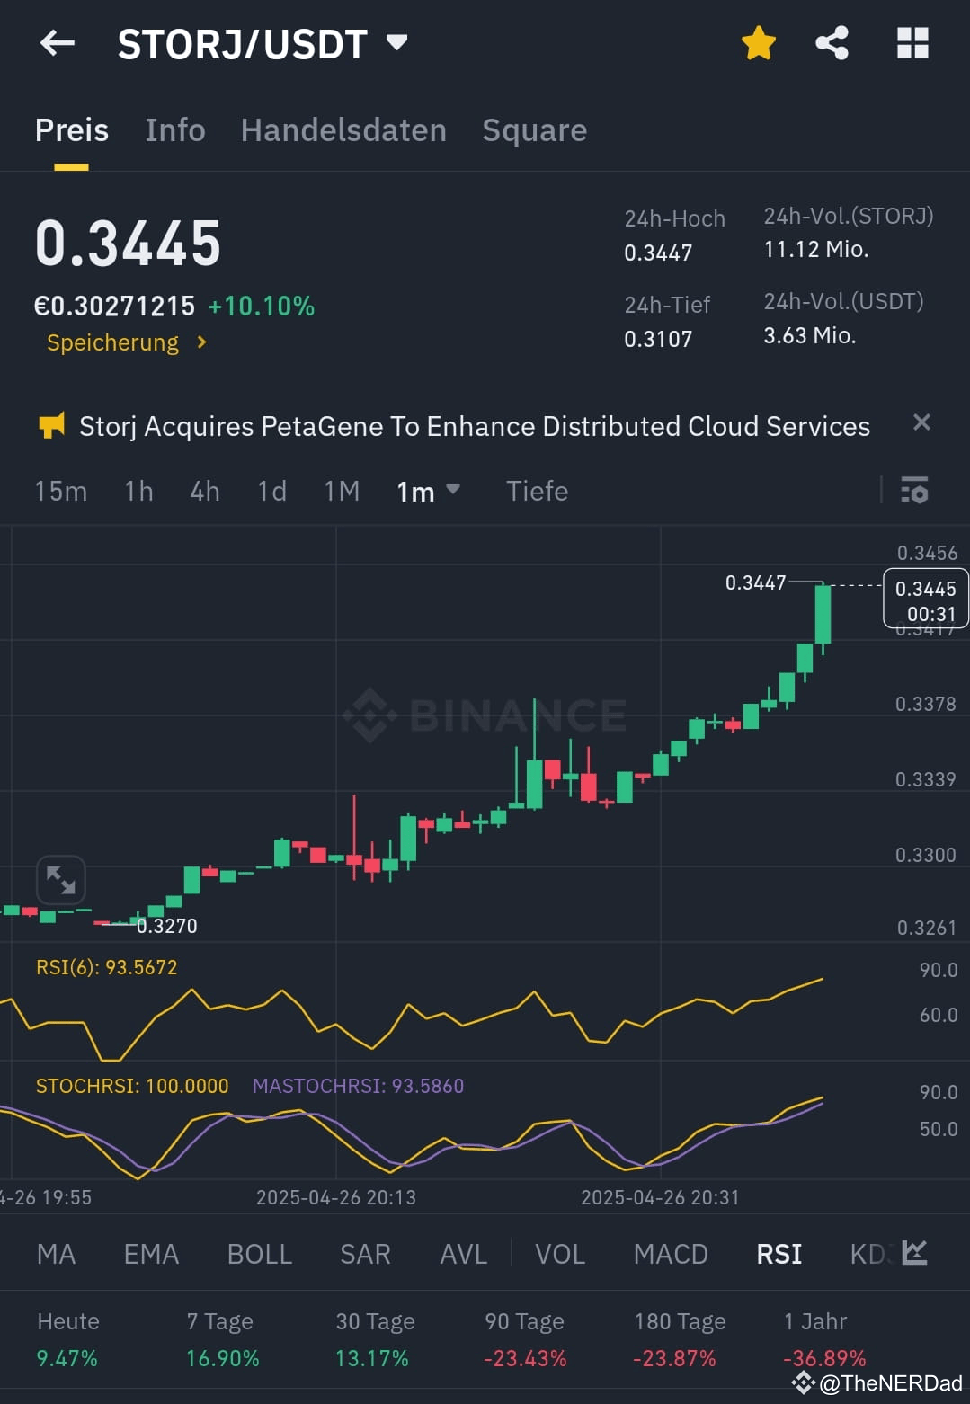Tap the green candle at 0.3447 high
Screen dimensions: 970x1404
(823, 615)
